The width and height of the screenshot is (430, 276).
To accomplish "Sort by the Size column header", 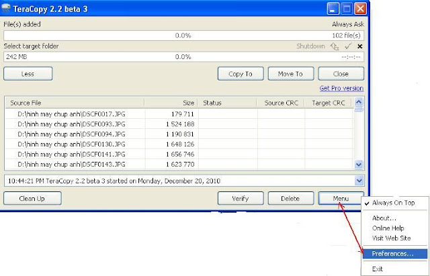I will 171,103.
